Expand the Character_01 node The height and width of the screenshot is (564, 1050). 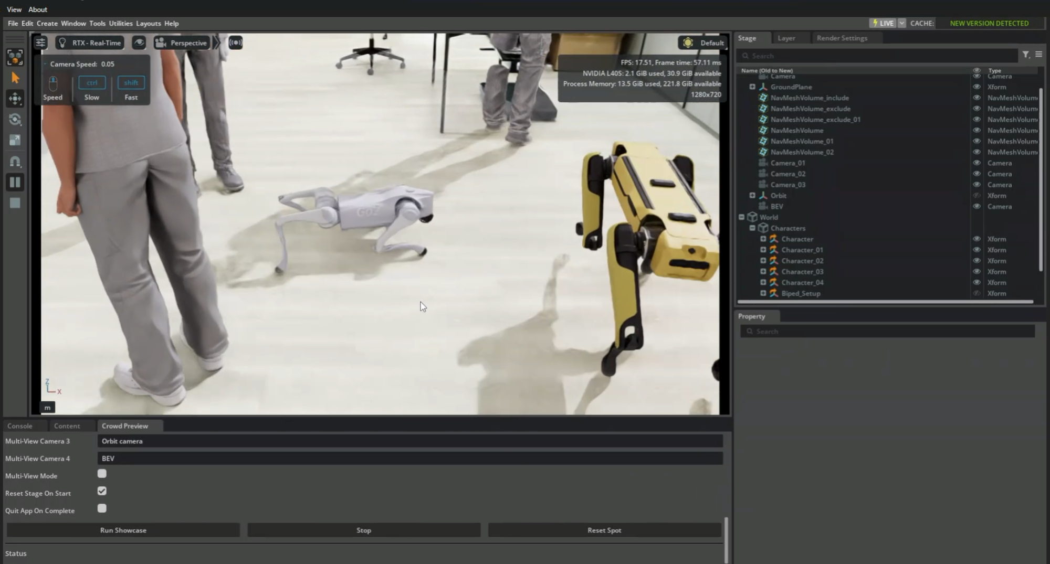[763, 250]
